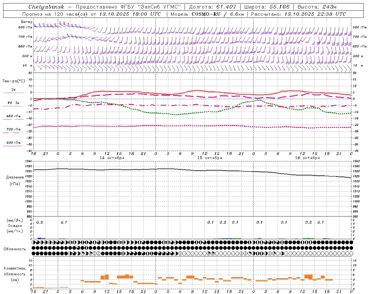This screenshot has width=368, height=294.
Task: Click the Ветер panel label
Action: tap(26, 22)
